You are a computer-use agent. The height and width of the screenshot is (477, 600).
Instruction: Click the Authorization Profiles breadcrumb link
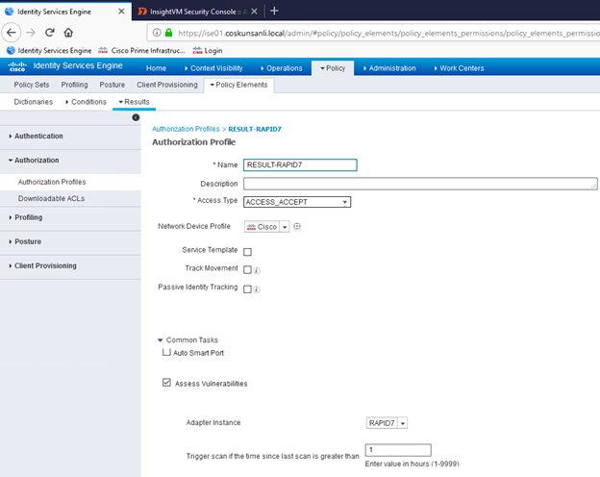(x=186, y=129)
